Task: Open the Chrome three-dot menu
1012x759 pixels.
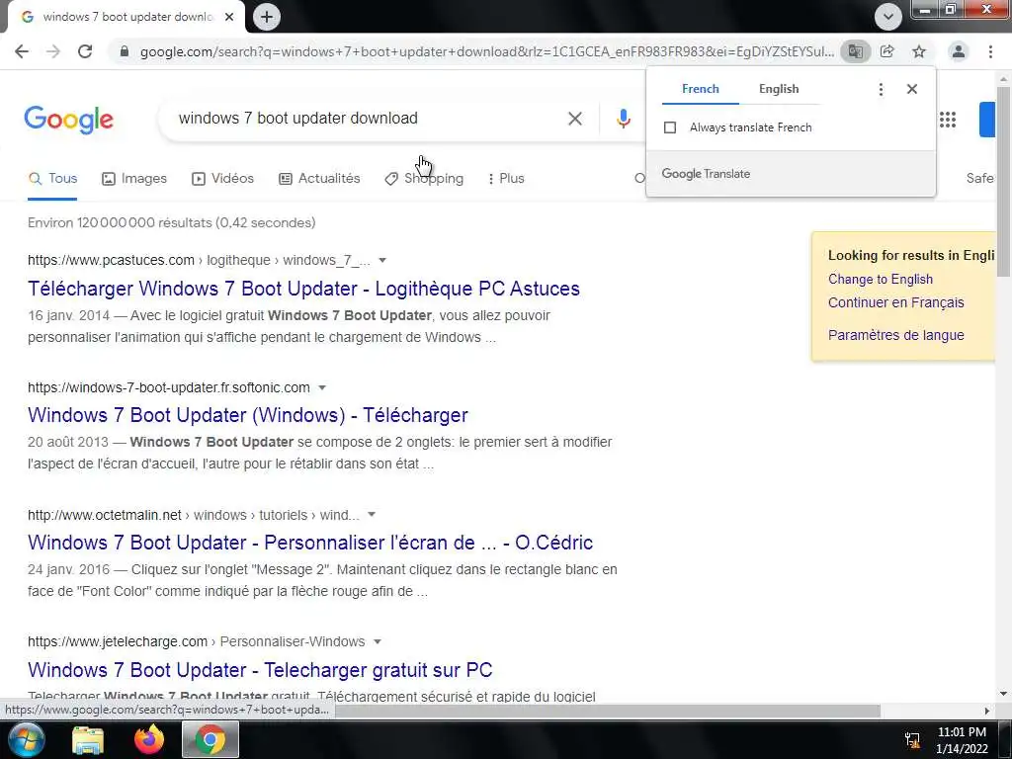Action: click(990, 51)
